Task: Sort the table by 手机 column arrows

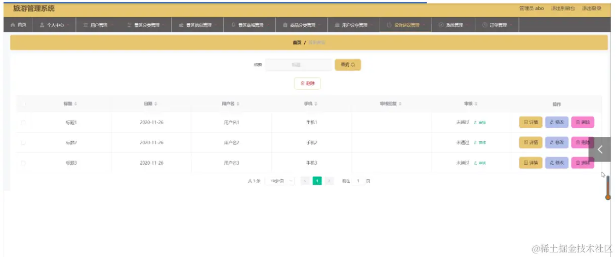Action: click(x=316, y=104)
